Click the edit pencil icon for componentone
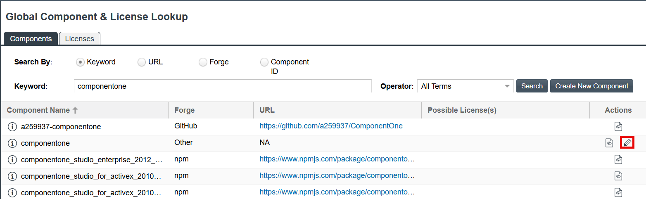This screenshot has width=646, height=199. pos(627,143)
